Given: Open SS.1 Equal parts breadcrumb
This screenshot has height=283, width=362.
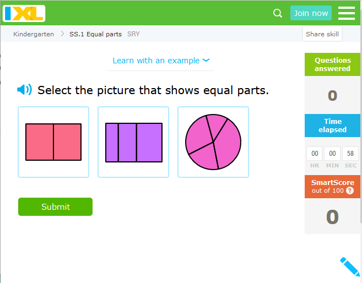Looking at the screenshot, I should [95, 34].
